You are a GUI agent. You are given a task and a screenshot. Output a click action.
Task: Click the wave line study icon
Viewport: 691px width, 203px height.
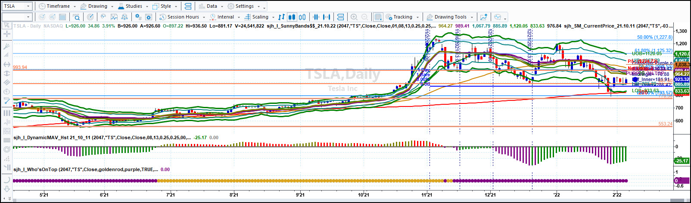(103, 17)
